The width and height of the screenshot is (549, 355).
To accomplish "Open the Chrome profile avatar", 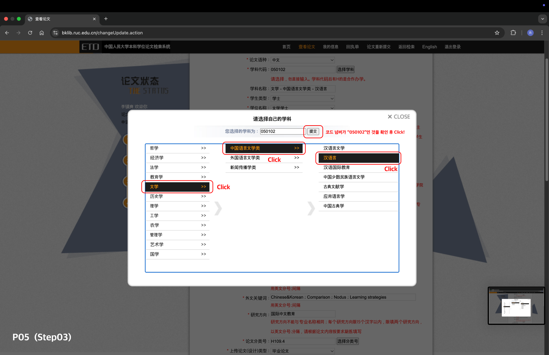I will 530,33.
